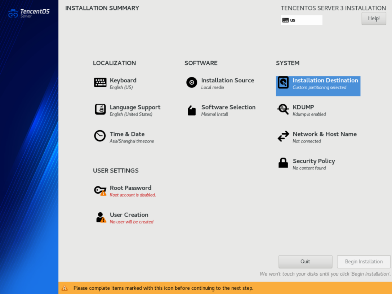
Task: Click the 'Please complete items marked' warning message
Action: click(163, 288)
